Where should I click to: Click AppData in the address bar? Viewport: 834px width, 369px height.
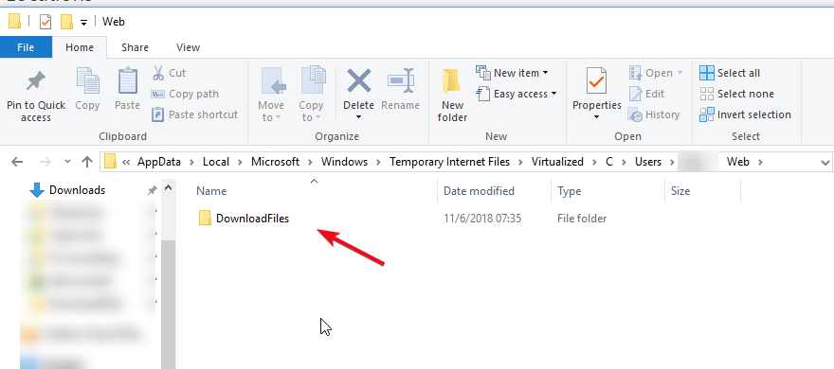click(159, 162)
